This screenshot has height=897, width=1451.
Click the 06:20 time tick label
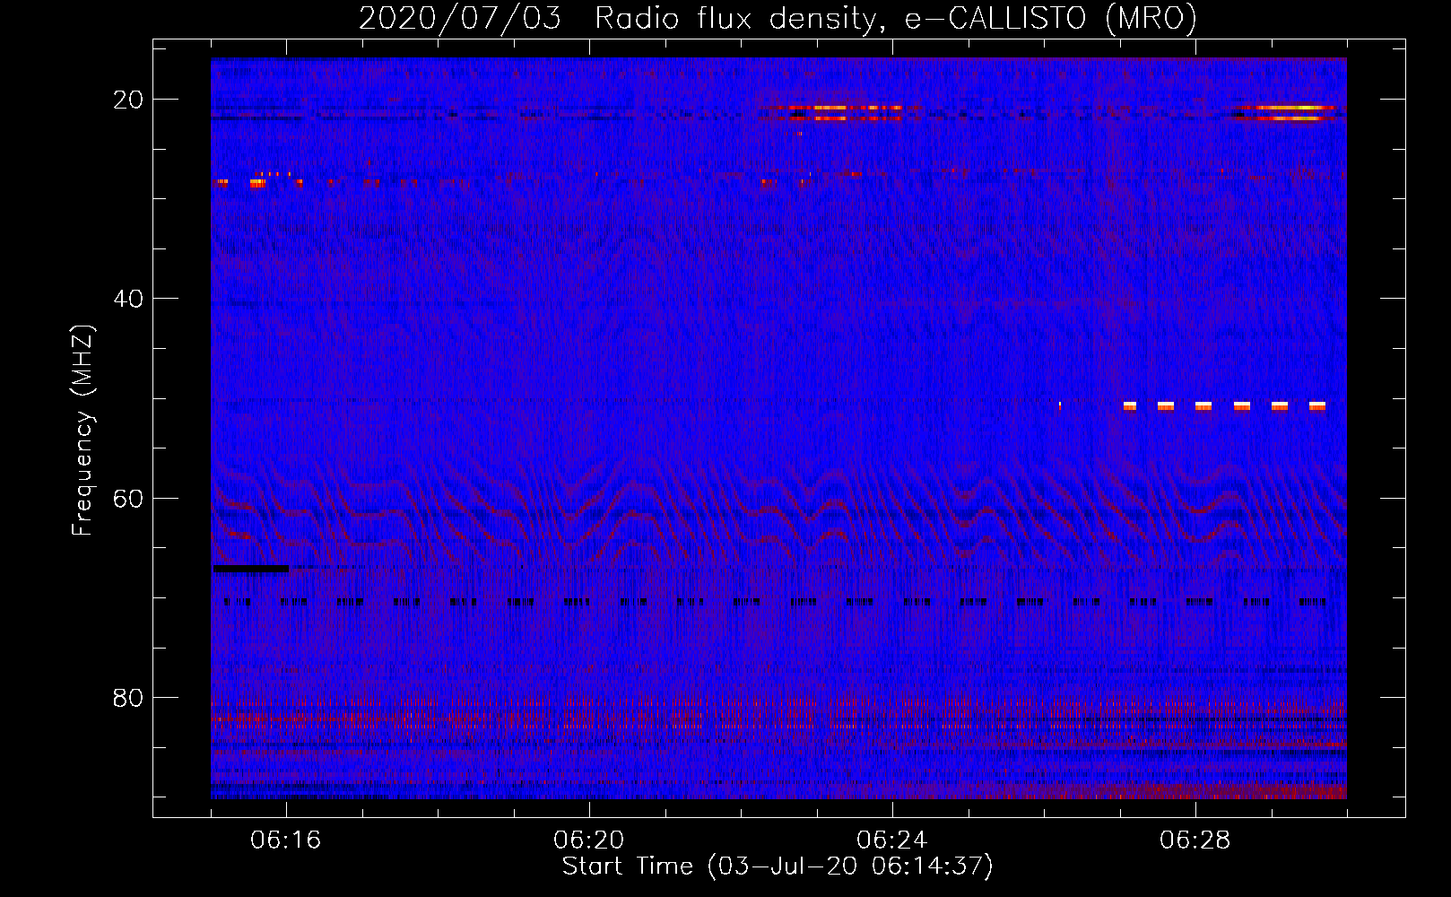point(589,840)
